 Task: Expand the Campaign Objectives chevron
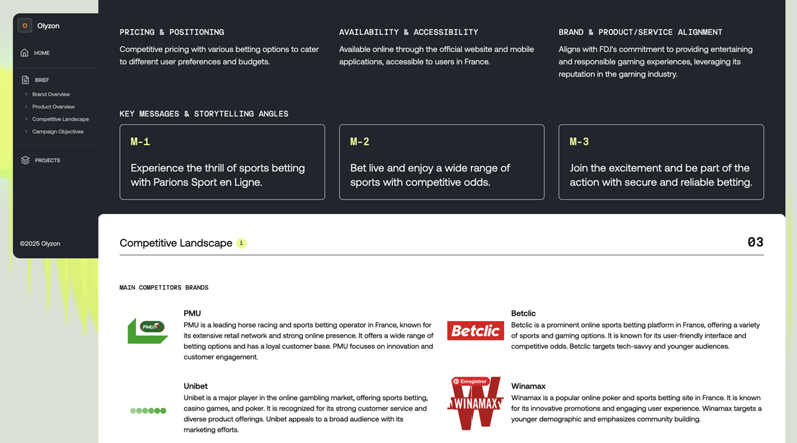(x=27, y=132)
